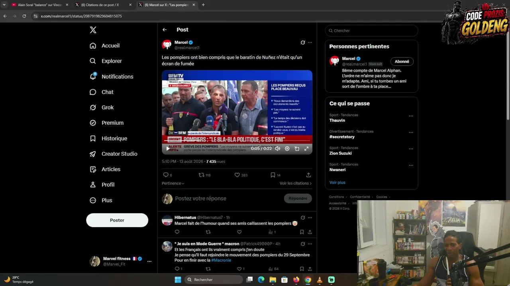
Task: Reply to Hibernatus comment icon
Action: coord(177,232)
